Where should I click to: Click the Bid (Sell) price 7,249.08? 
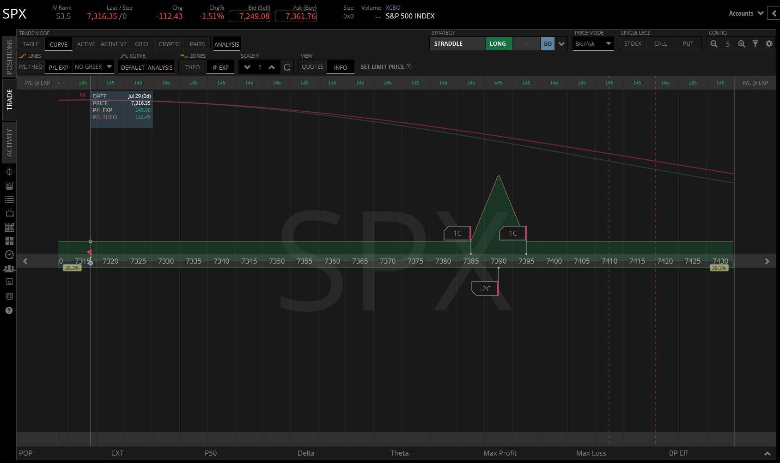click(x=250, y=16)
